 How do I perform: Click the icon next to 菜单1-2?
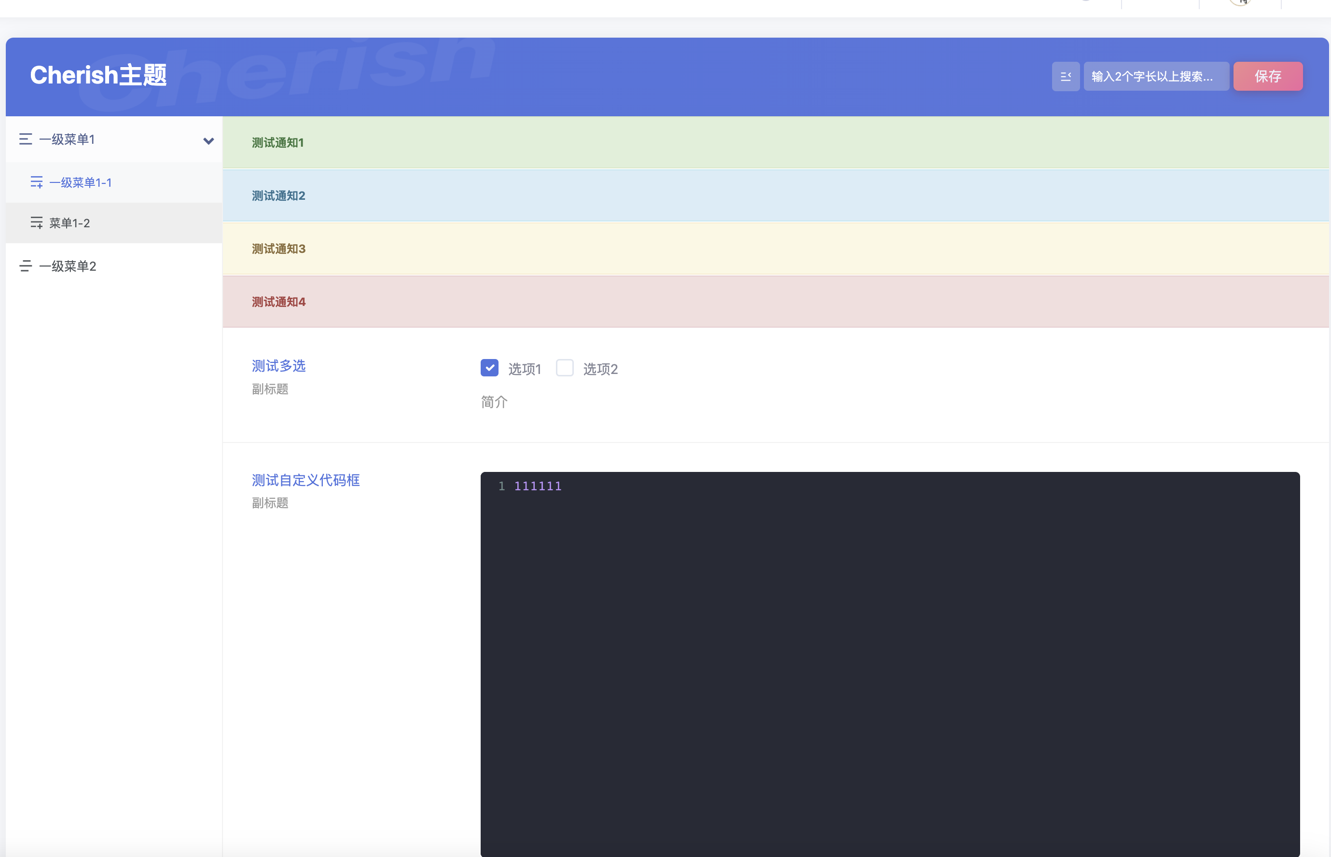click(x=37, y=222)
